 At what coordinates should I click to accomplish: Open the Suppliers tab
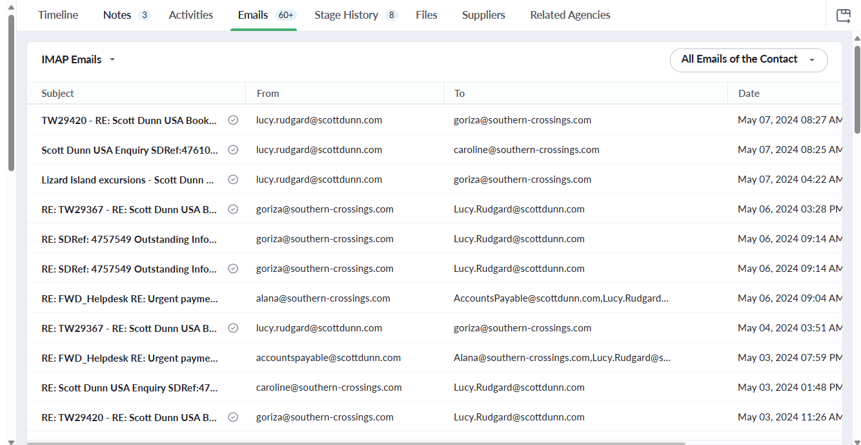point(483,15)
